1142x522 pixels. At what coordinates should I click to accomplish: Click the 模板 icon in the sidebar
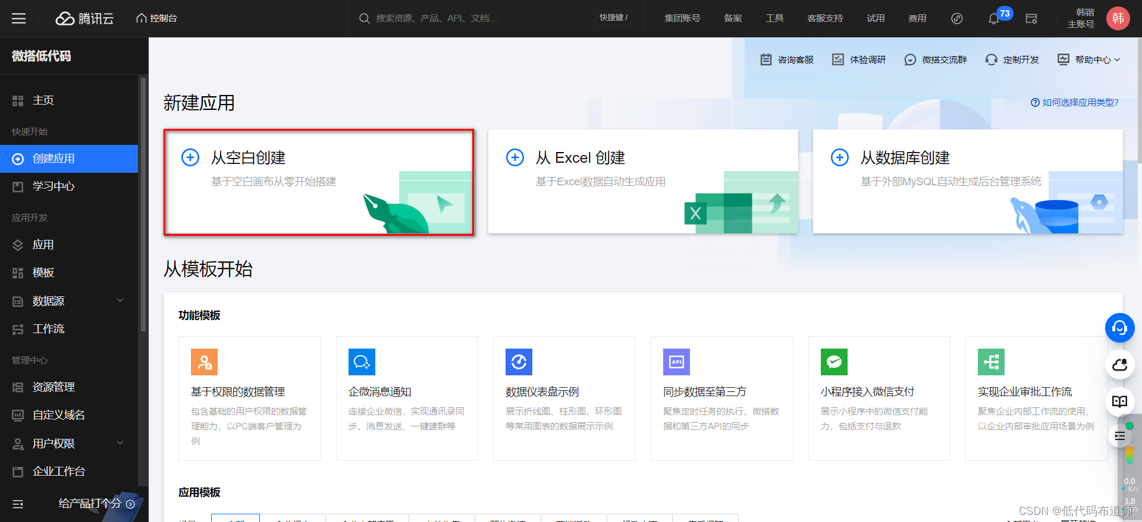(18, 273)
